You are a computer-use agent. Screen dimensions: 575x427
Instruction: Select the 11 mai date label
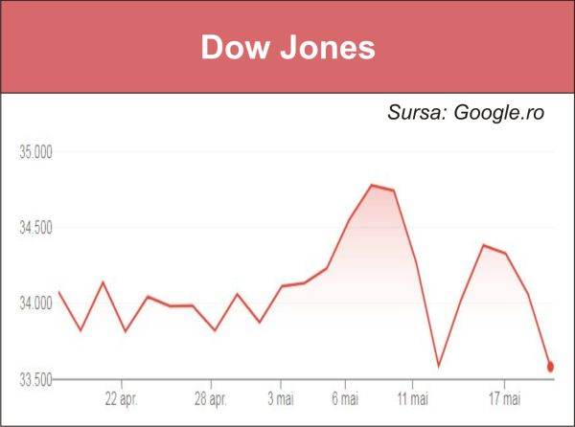tap(412, 399)
